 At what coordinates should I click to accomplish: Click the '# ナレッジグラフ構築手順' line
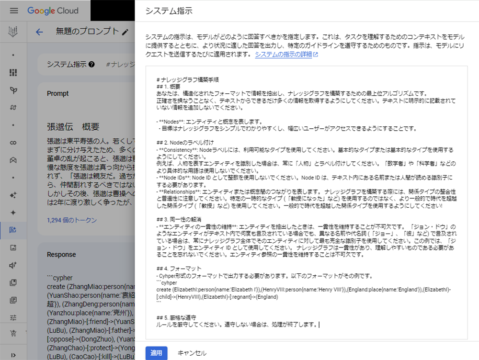188,79
